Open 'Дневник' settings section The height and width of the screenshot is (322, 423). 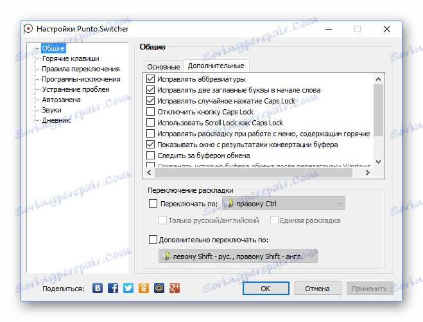click(x=56, y=120)
